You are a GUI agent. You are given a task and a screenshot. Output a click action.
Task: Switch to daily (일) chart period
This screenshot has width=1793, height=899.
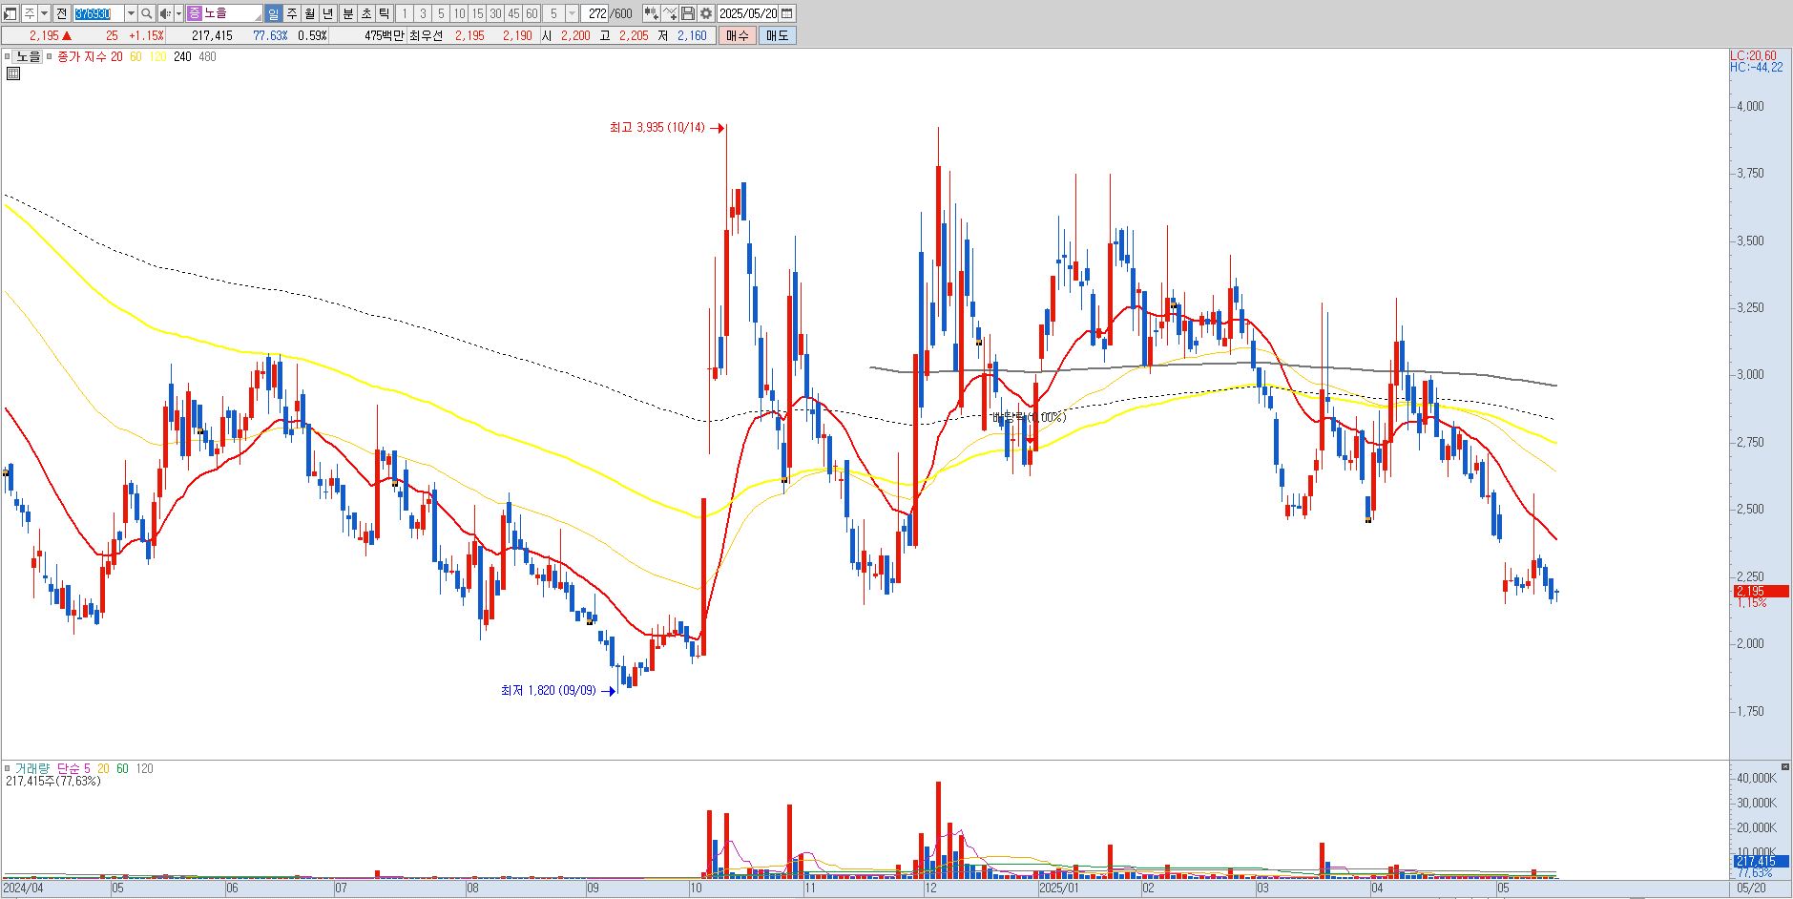273,13
